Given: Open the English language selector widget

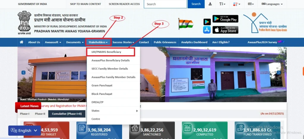Looking at the screenshot, I should (24, 130).
